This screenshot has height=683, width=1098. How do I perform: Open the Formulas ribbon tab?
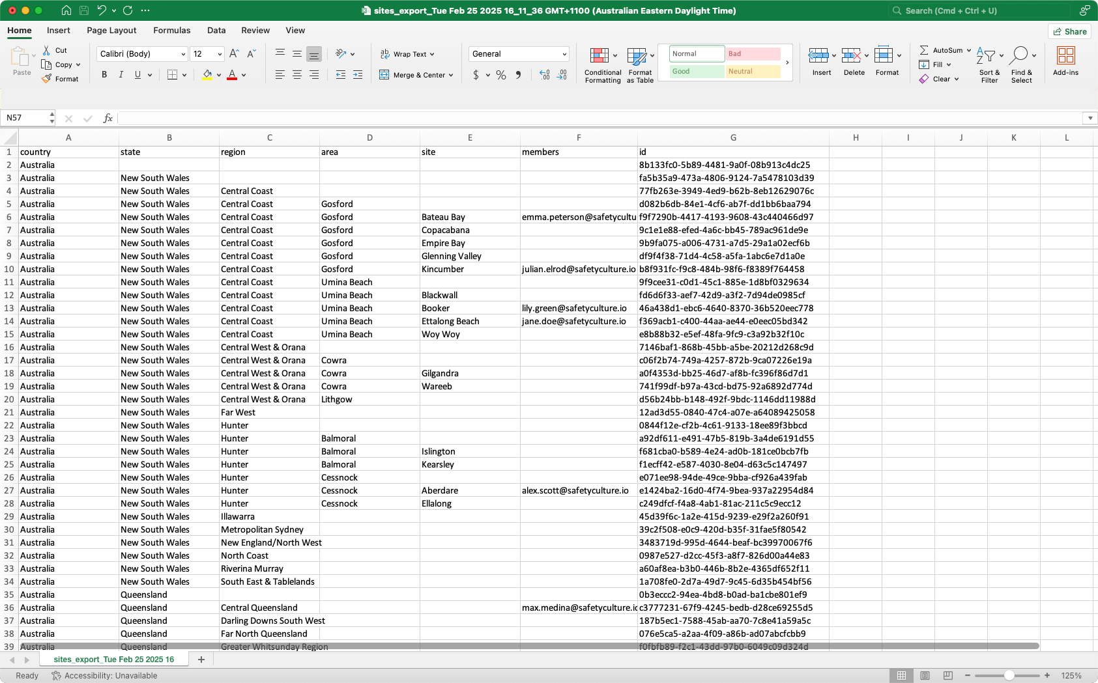[x=172, y=31]
